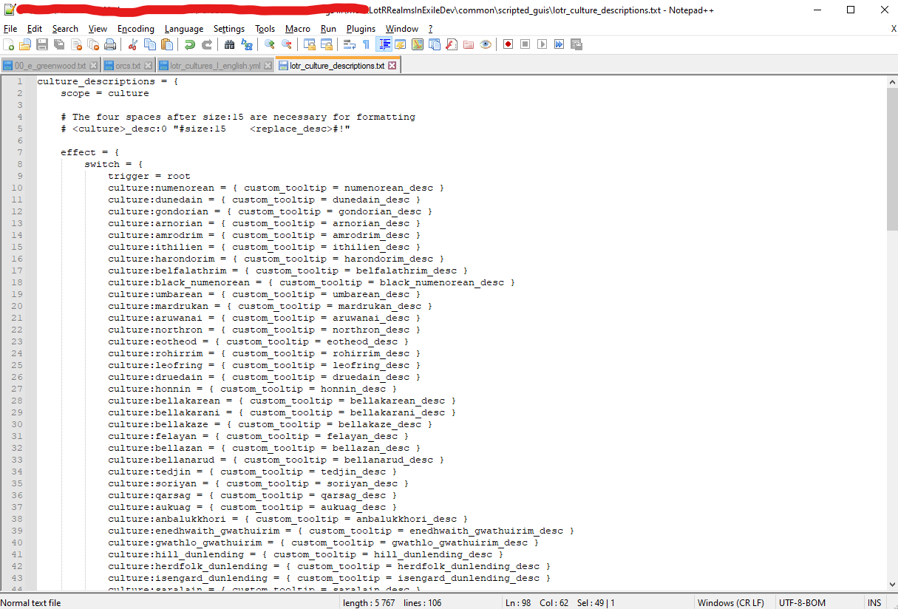The image size is (898, 609).
Task: Open the Plugins menu
Action: tap(361, 29)
